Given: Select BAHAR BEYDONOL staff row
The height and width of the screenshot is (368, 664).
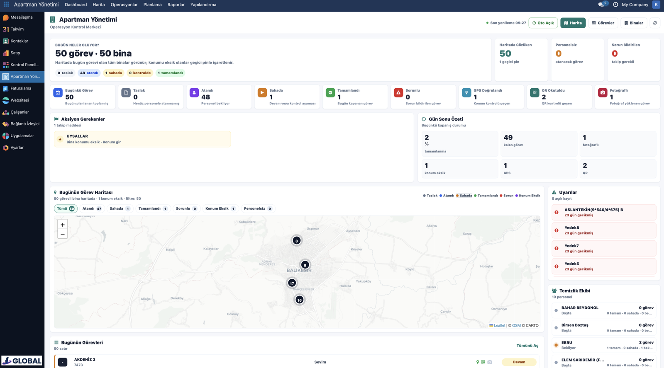Looking at the screenshot, I should click(604, 310).
